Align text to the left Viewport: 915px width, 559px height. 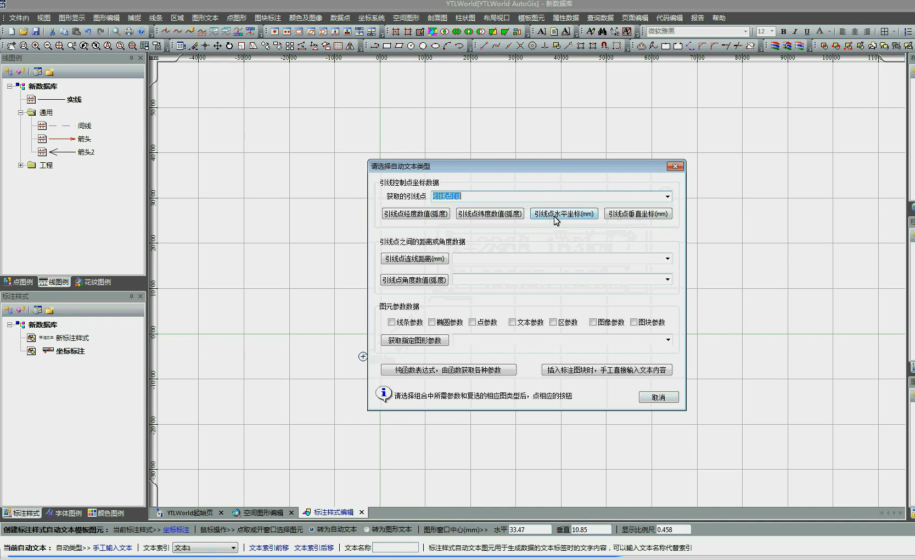coord(843,32)
